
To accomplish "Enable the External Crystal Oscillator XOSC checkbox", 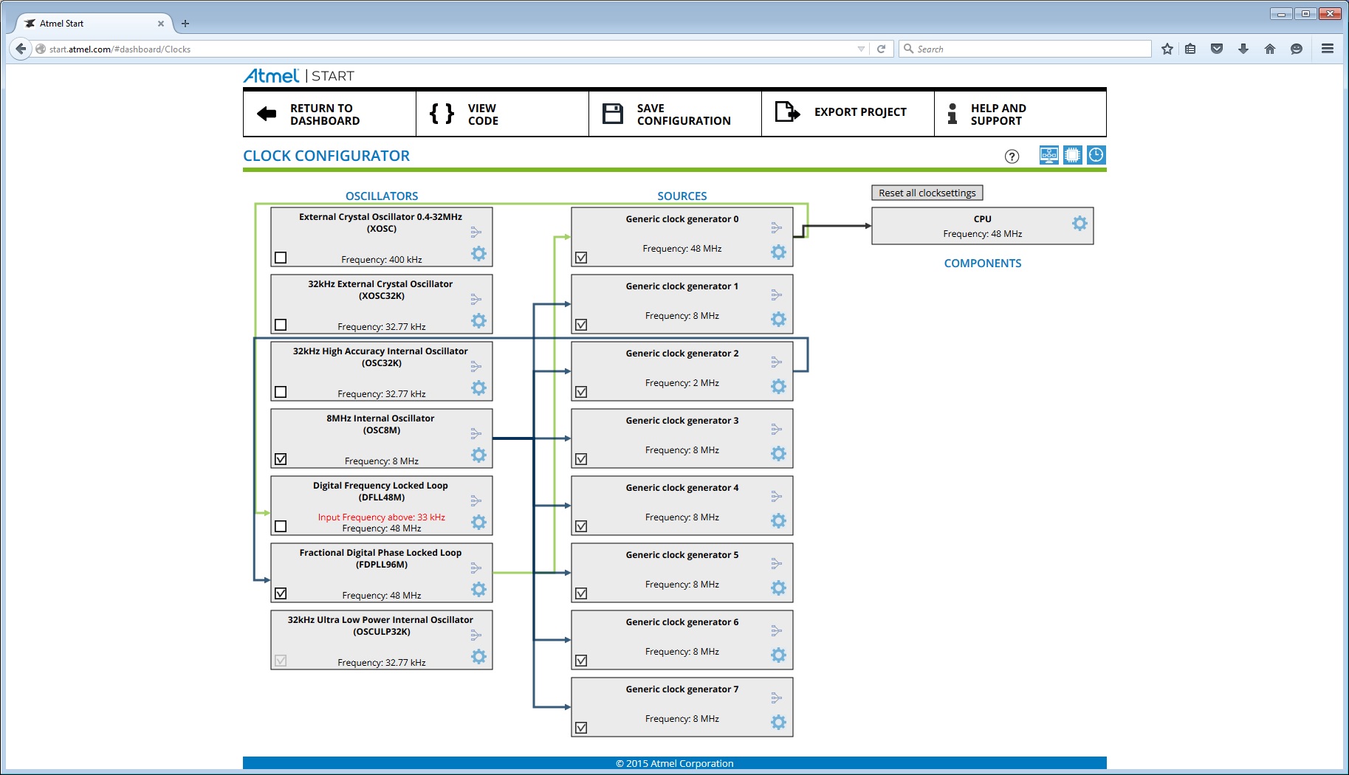I will click(281, 258).
